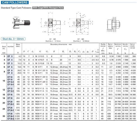Click the 58.5 tightening torque value
137x121 pixels.
click(110, 95)
